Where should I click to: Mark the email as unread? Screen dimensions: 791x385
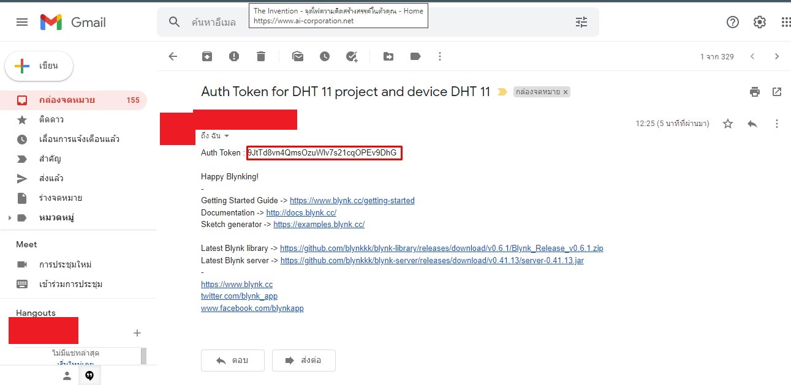298,56
